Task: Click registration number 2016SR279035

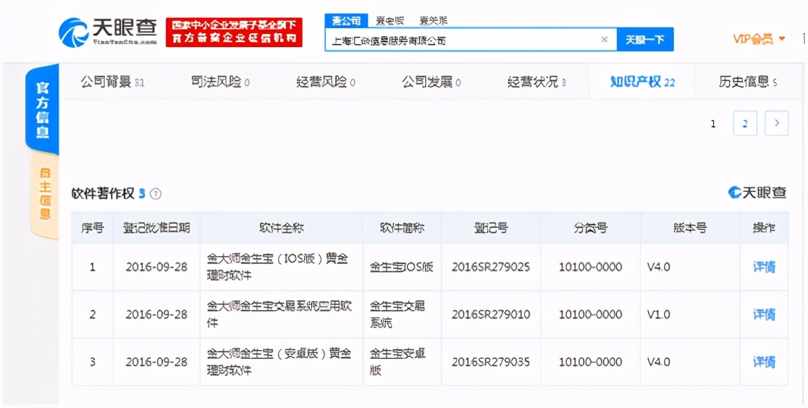Action: click(491, 362)
